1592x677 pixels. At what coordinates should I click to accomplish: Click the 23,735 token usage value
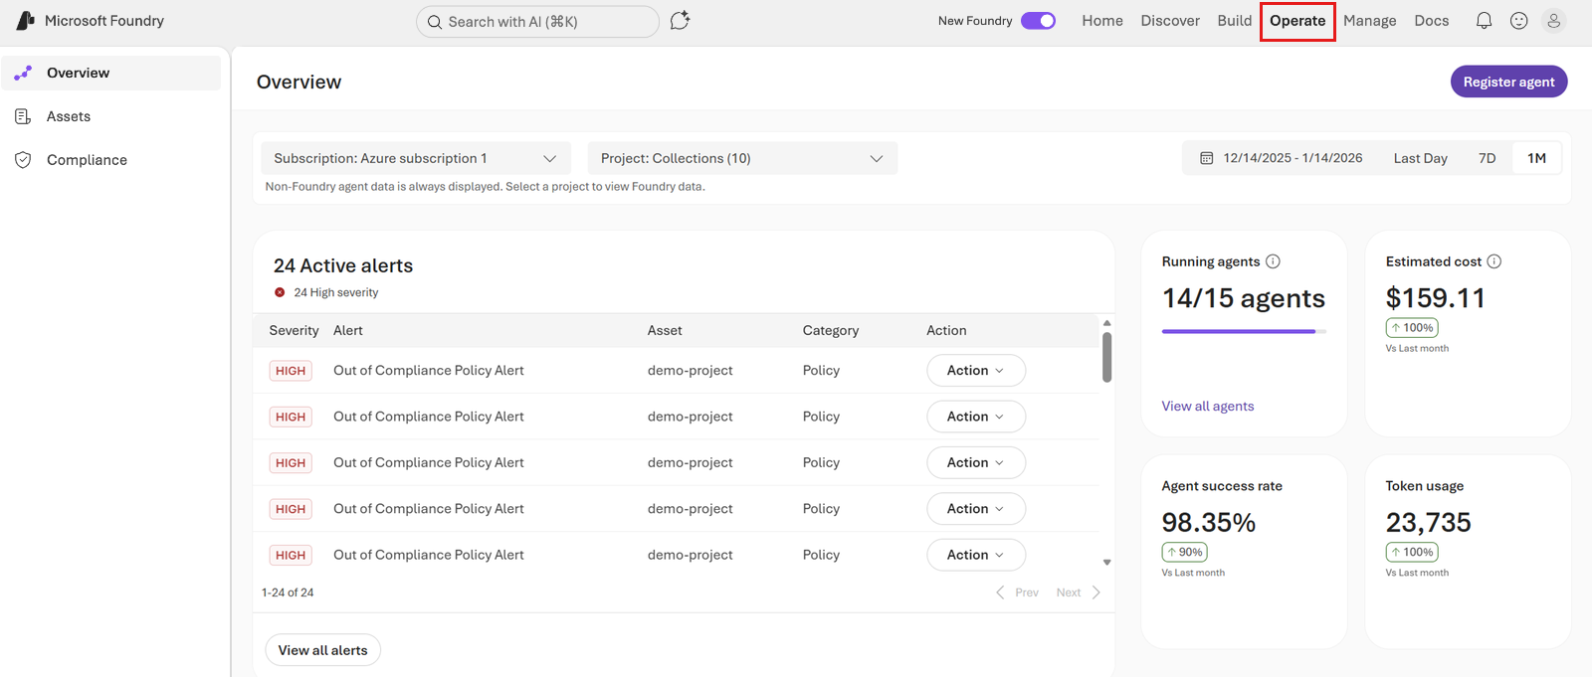[x=1428, y=522]
